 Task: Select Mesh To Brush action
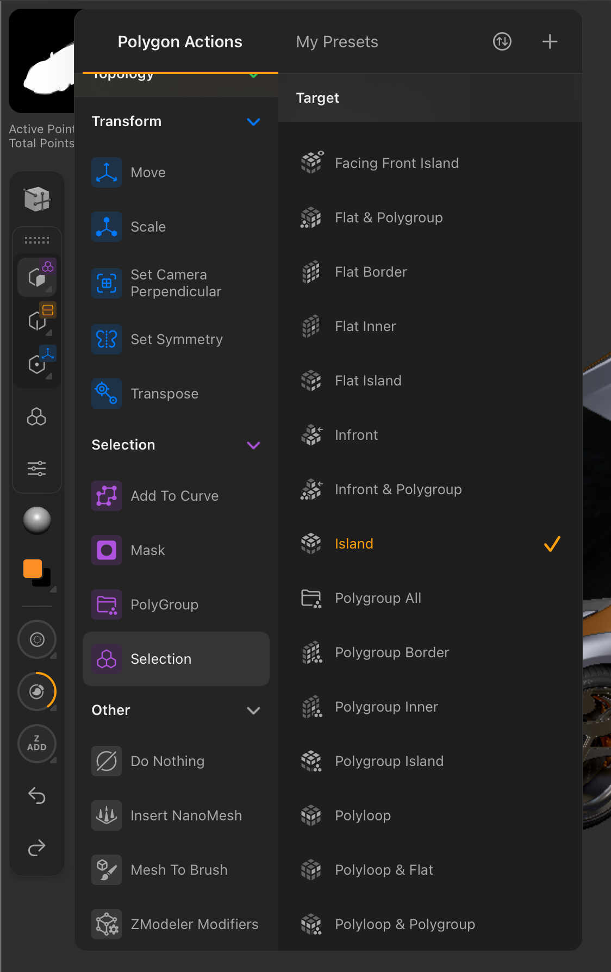pos(176,870)
